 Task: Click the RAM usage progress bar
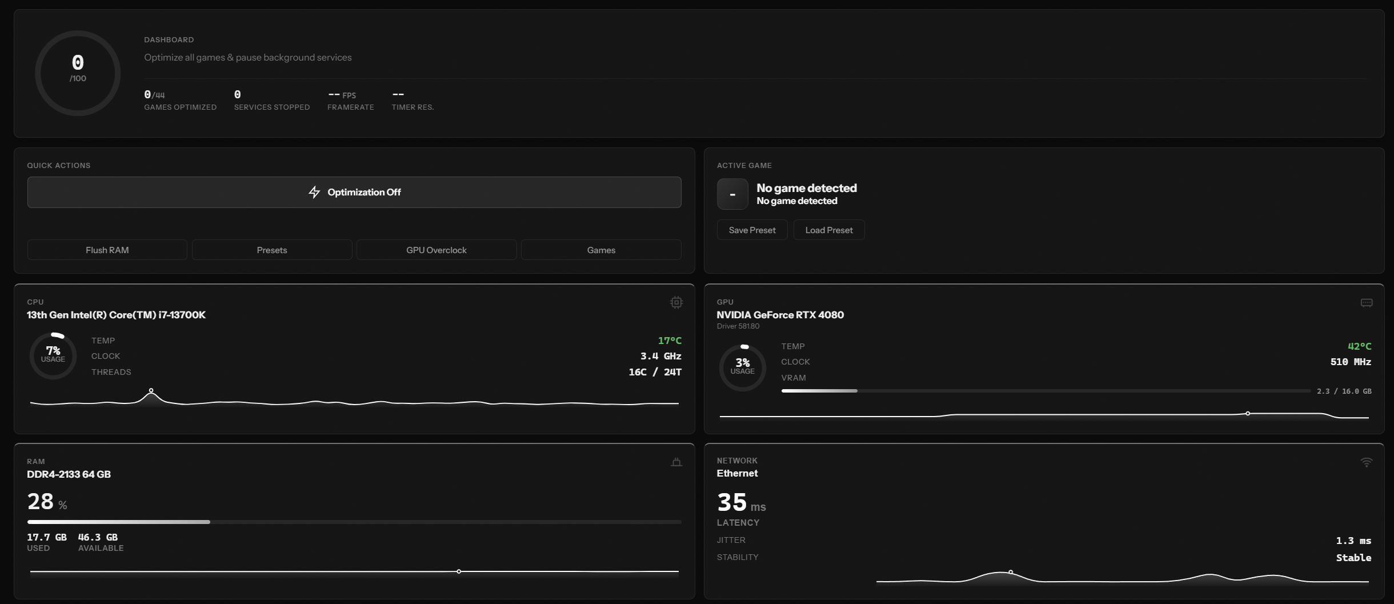(x=354, y=522)
